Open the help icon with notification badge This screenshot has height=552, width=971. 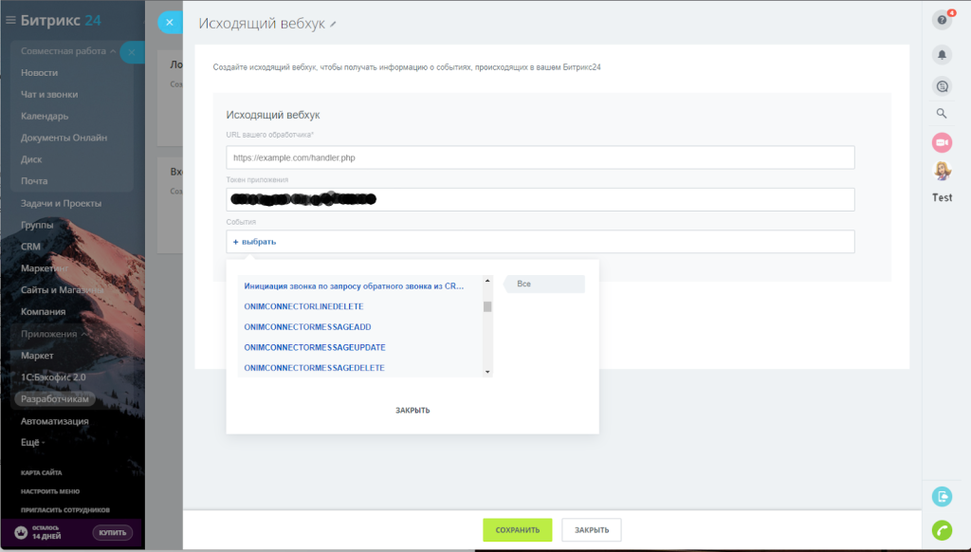coord(942,20)
